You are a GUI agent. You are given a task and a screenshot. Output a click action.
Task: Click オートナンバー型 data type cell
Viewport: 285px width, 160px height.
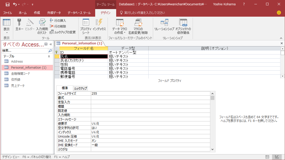tap(128, 52)
